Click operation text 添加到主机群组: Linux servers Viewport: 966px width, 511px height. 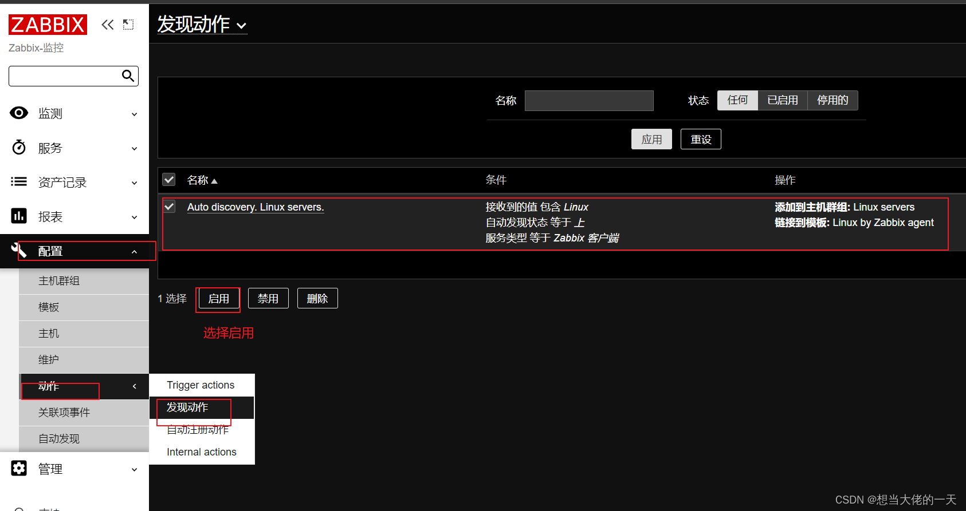[x=845, y=207]
